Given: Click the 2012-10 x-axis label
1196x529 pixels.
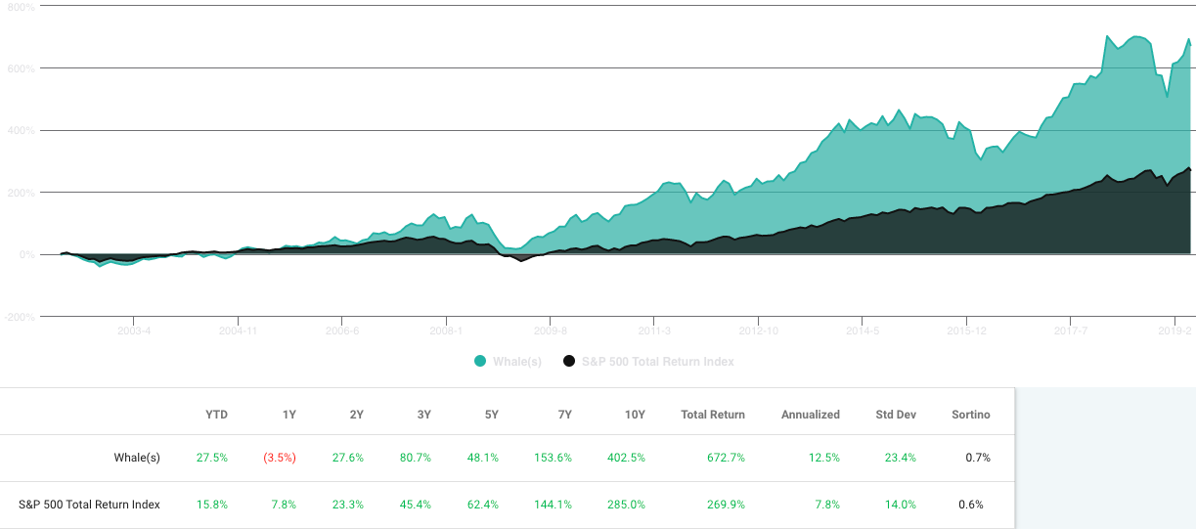Looking at the screenshot, I should click(x=759, y=331).
